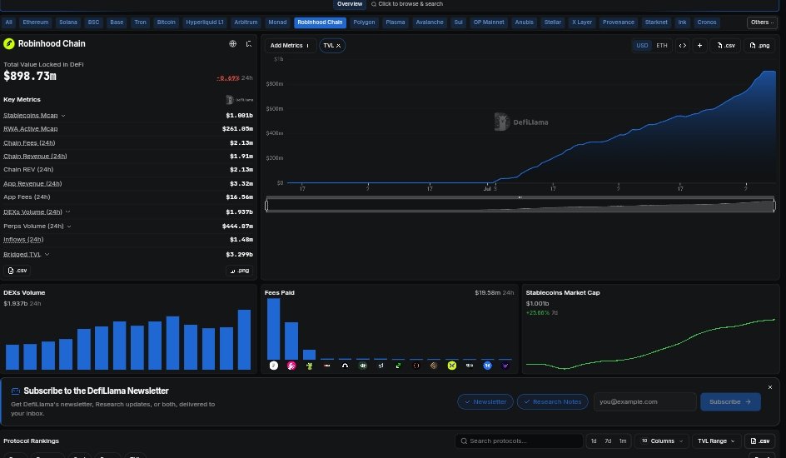
Task: Export chart data via .csv button
Action: (725, 46)
